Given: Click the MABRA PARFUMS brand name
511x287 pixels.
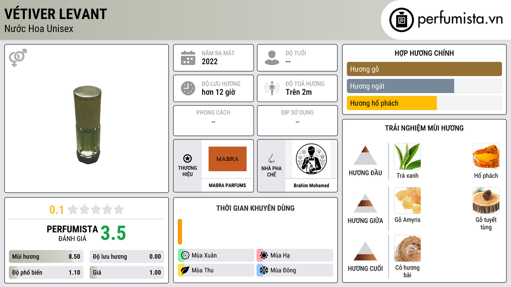Looking at the screenshot, I should click(x=228, y=185).
